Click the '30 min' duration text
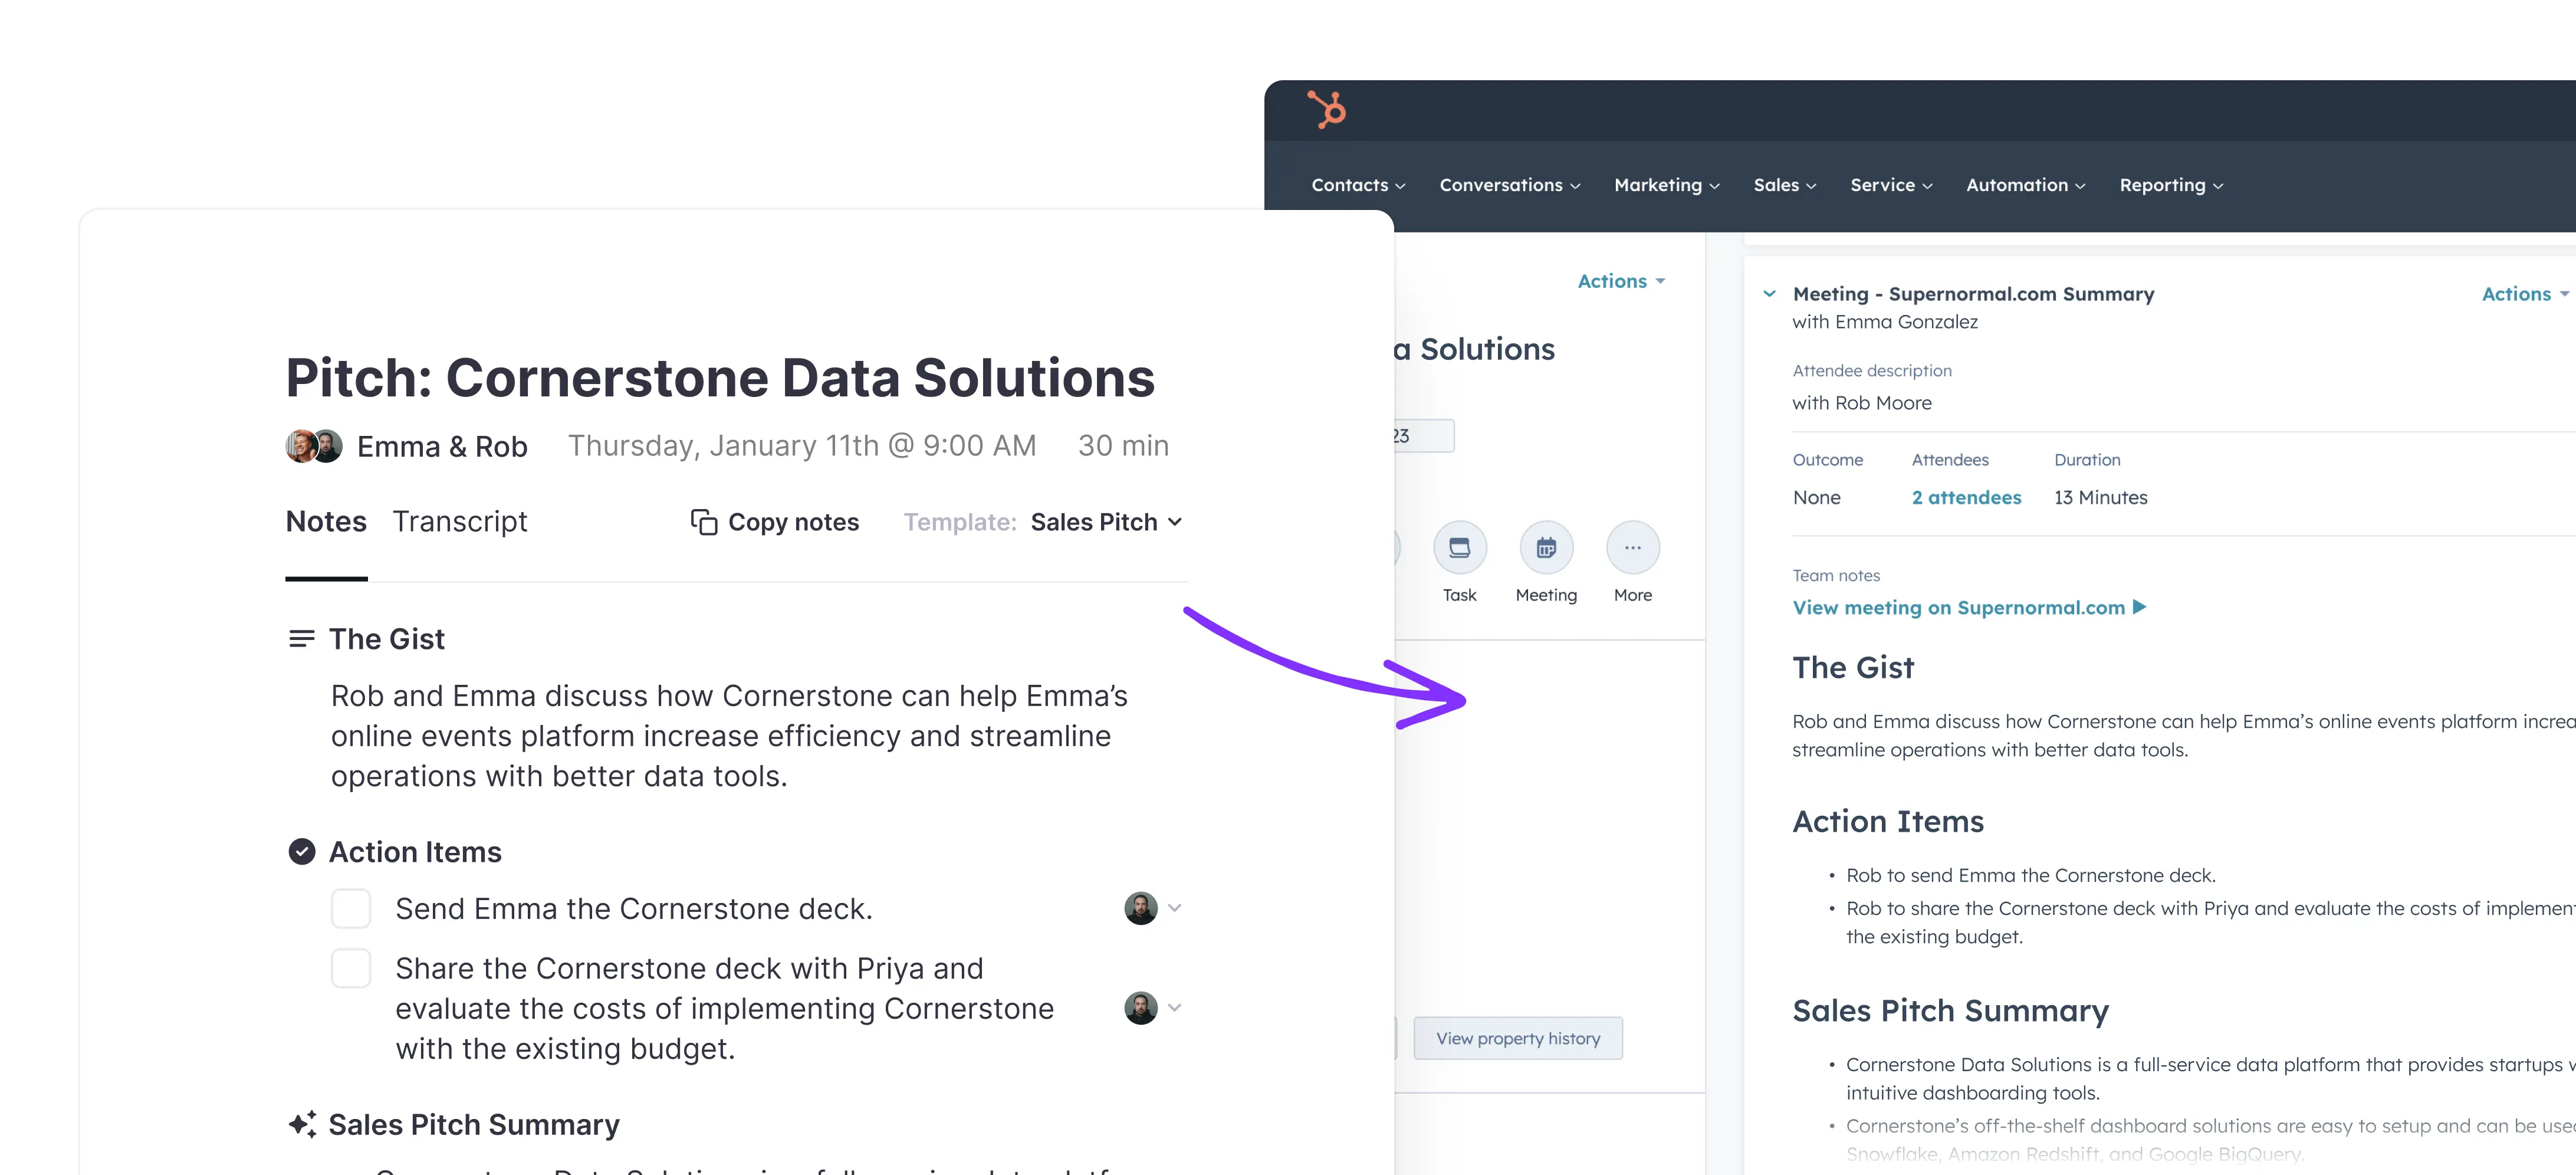 tap(1123, 446)
